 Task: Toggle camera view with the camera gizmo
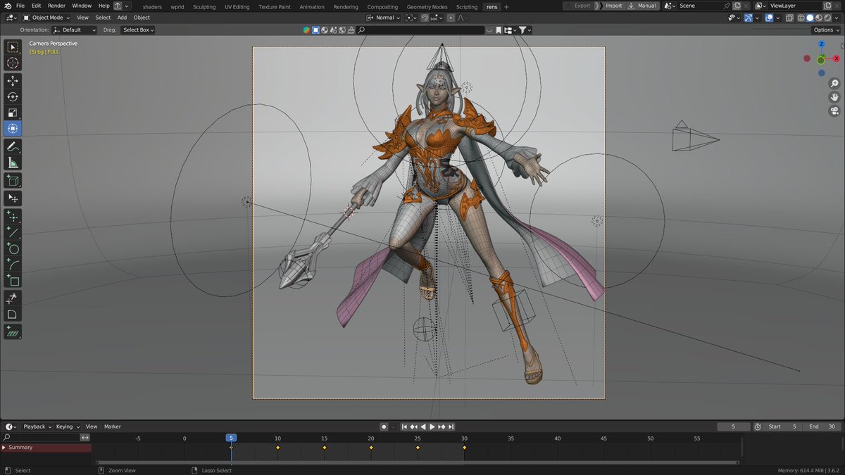(834, 110)
